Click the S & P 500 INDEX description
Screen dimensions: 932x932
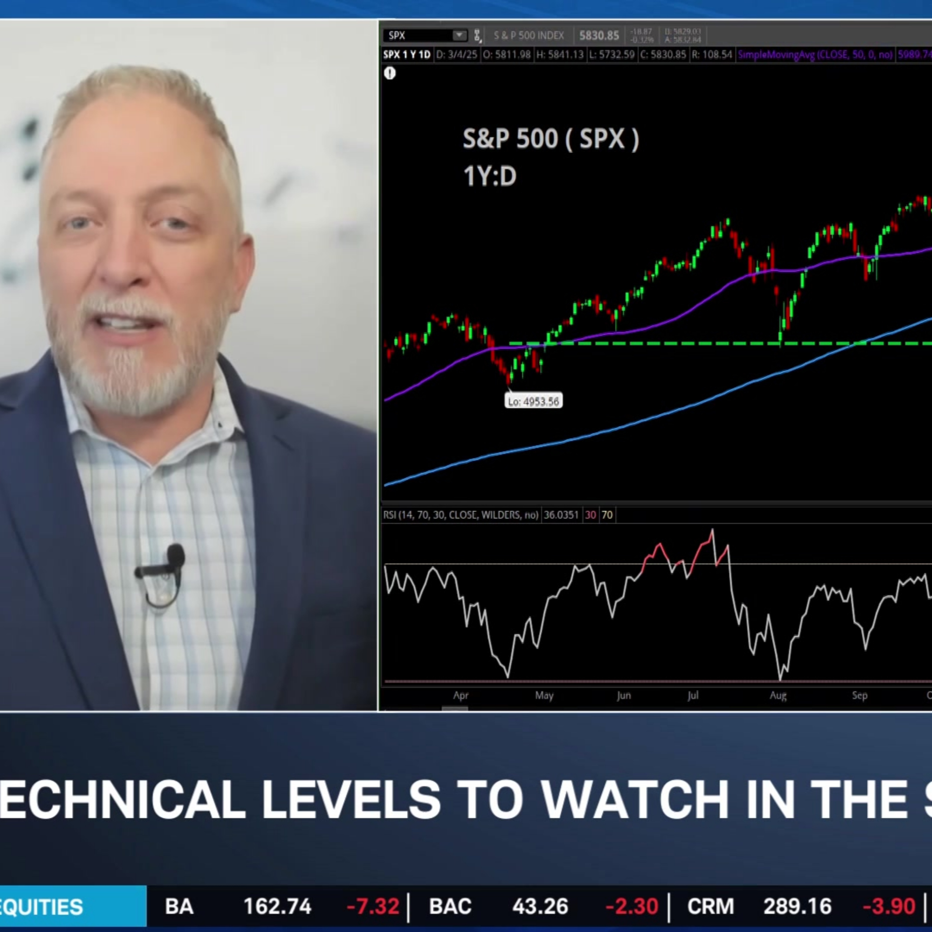pos(529,35)
